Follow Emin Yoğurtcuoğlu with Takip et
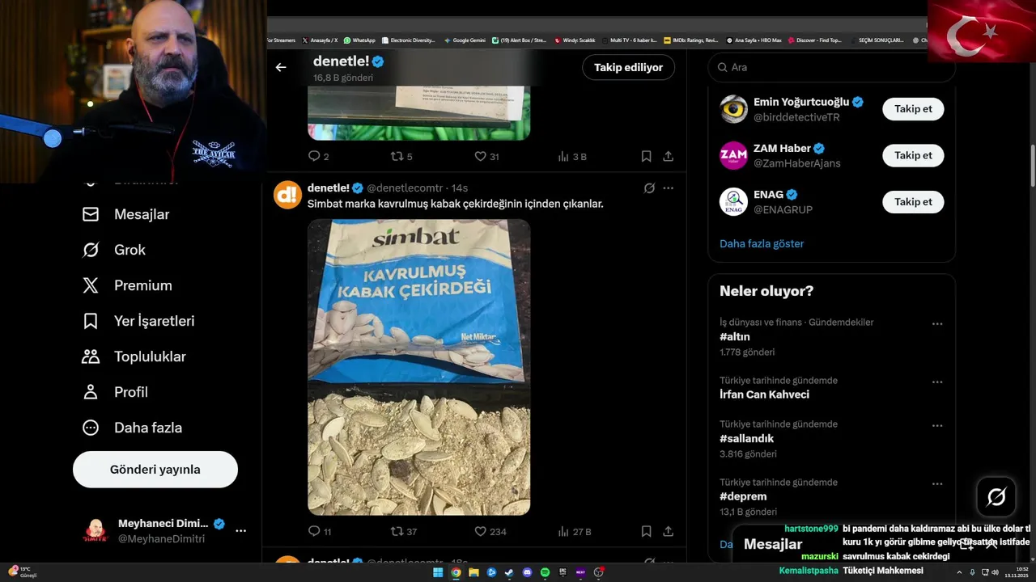Screen dimensions: 1036x582 [913, 109]
